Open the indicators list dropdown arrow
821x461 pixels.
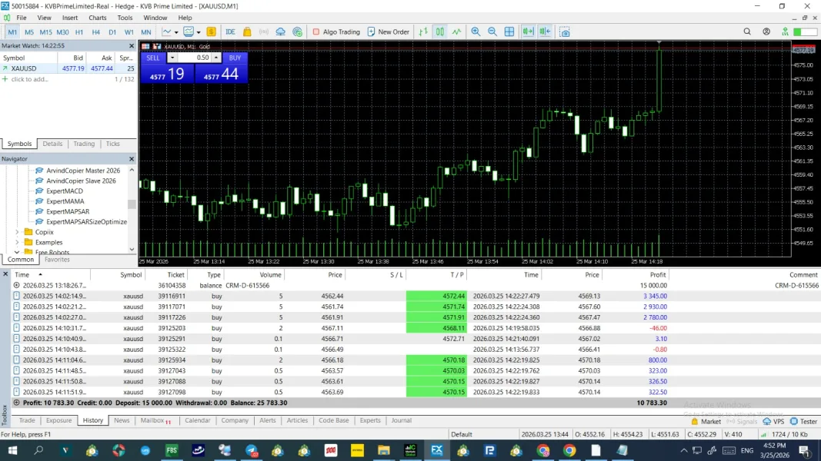pyautogui.click(x=176, y=32)
